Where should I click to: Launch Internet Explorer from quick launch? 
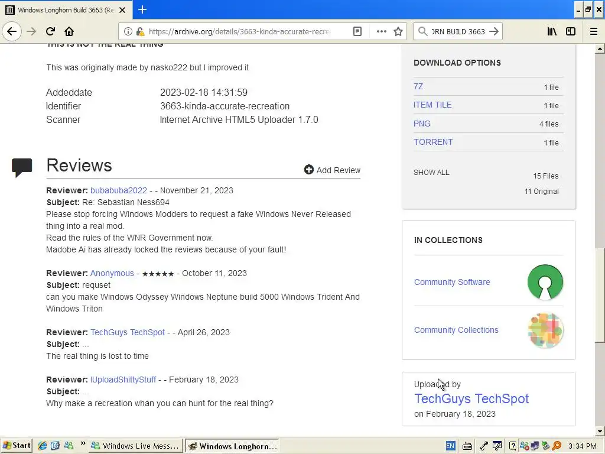(42, 446)
